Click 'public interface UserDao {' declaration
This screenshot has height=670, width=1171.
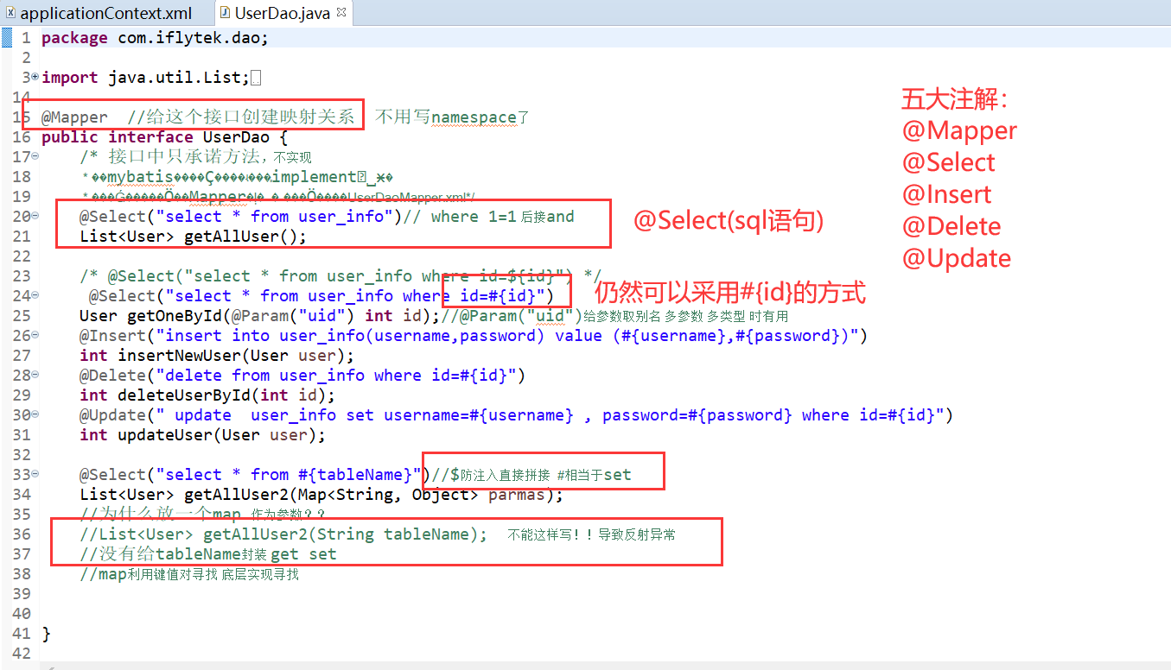(x=164, y=137)
